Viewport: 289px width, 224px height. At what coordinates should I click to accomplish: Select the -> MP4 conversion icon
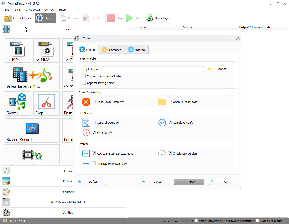click(18, 50)
